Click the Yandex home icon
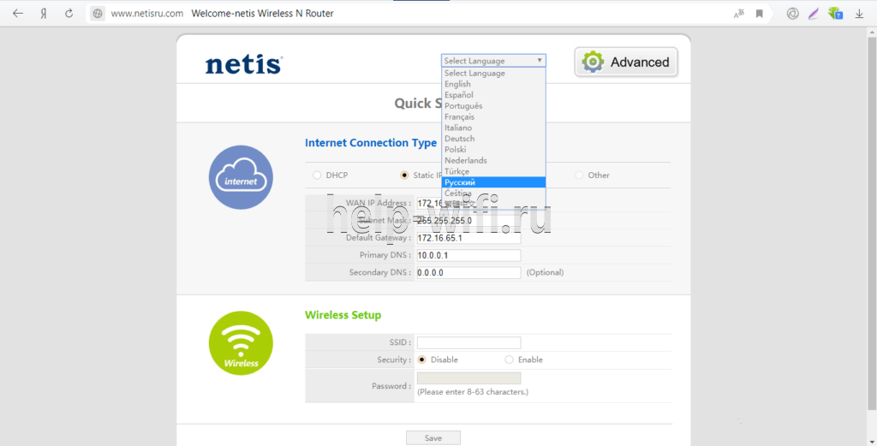 43,14
